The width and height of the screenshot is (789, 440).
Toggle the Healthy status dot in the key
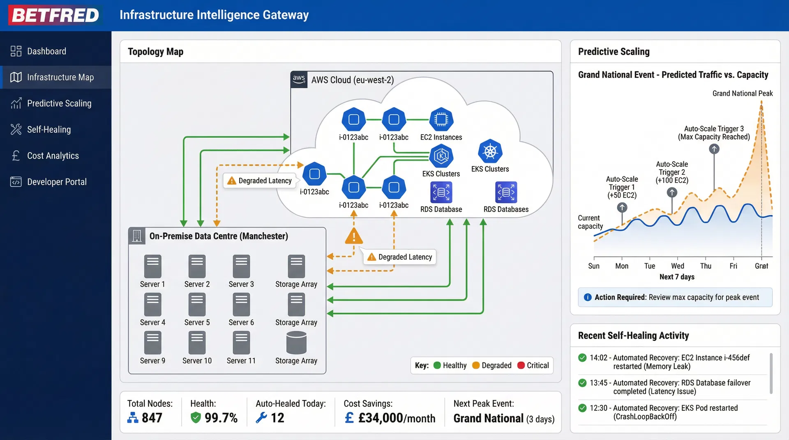click(437, 365)
